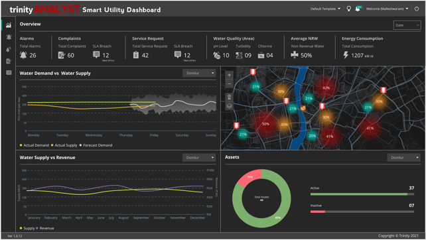Toggle Revenue legend series
The width and height of the screenshot is (426, 240).
pyautogui.click(x=45, y=228)
